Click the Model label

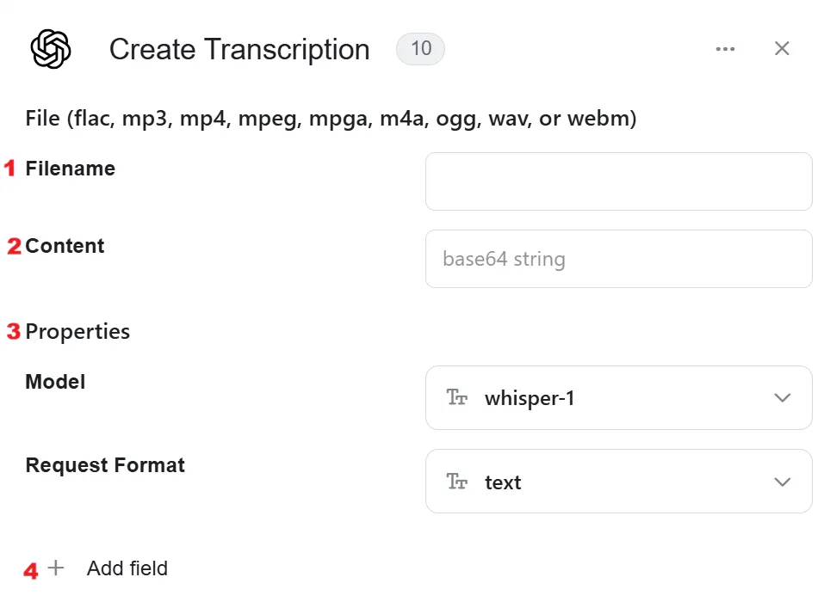55,381
